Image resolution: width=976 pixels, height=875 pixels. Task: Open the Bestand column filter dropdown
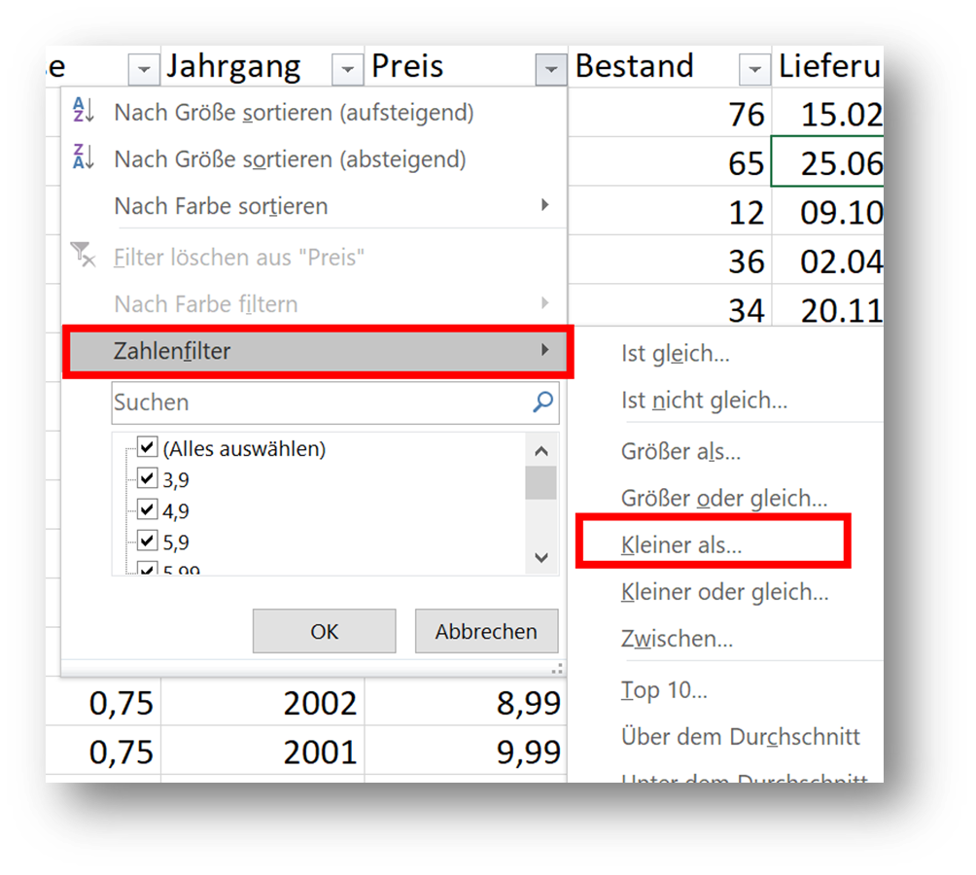click(x=754, y=69)
